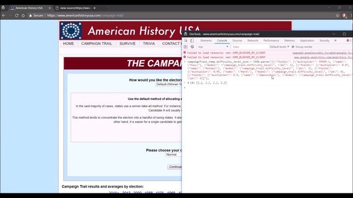Click the browser address bar URL
This screenshot has height=198, width=353.
[x=85, y=15]
